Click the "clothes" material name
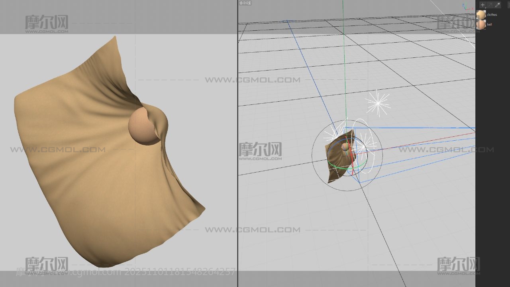 point(492,15)
